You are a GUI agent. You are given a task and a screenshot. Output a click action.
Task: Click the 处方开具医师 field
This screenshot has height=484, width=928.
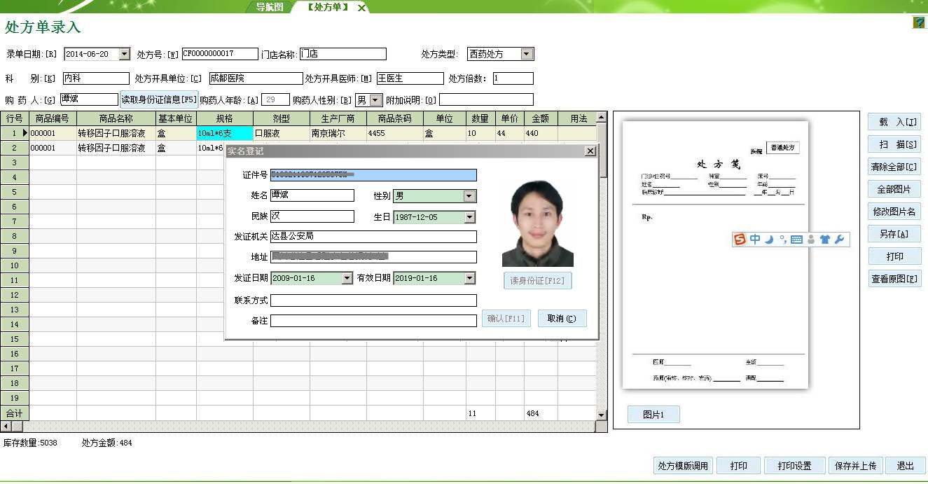pyautogui.click(x=410, y=78)
